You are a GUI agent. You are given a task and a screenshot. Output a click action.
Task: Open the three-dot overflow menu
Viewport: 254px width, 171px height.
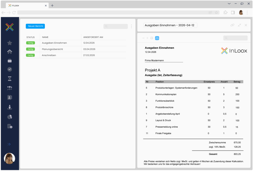(131, 26)
